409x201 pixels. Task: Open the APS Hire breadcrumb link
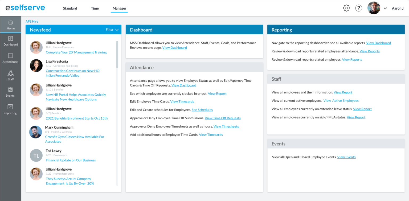(x=32, y=21)
